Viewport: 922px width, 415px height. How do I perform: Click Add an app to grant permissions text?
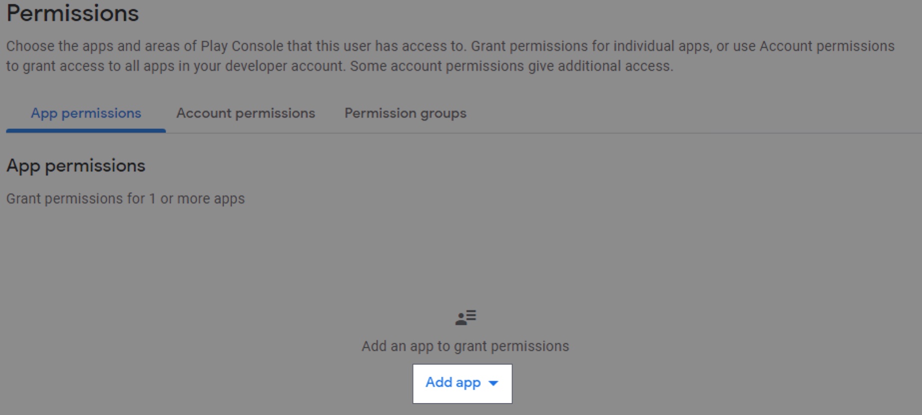pos(465,346)
